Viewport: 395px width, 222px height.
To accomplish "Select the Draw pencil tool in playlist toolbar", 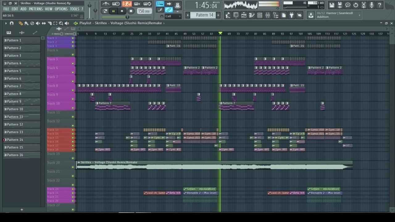I will click(x=21, y=23).
